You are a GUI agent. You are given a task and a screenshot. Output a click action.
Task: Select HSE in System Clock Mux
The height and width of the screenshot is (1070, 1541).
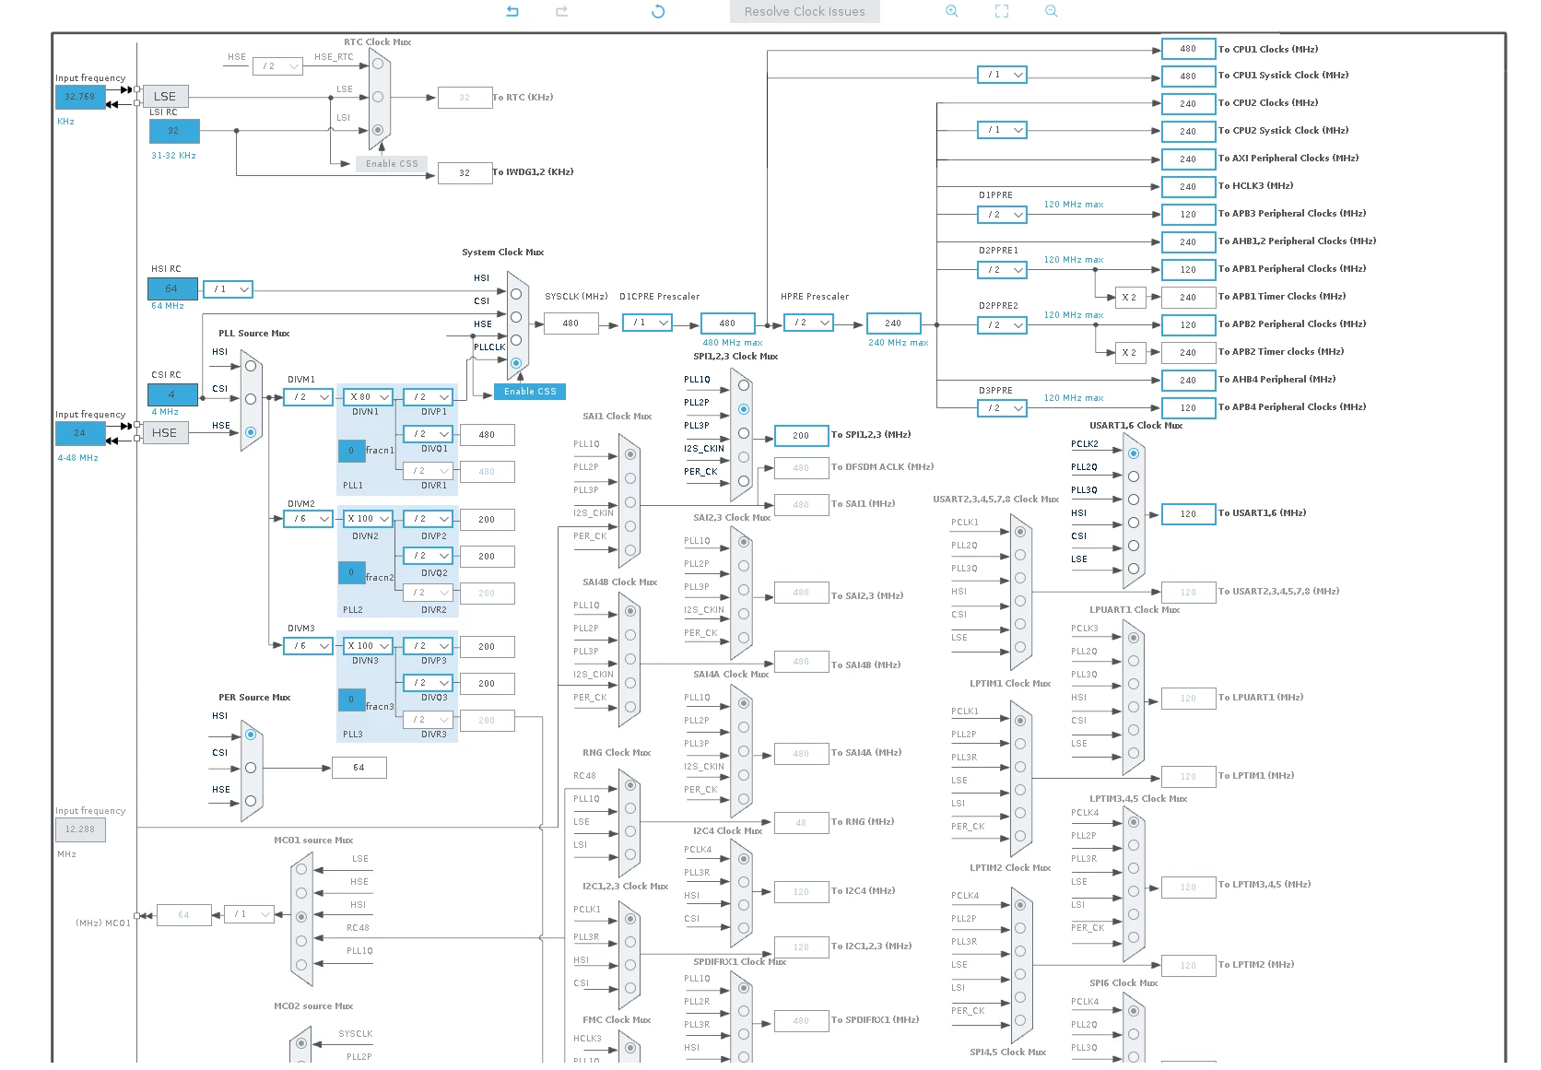tap(516, 340)
